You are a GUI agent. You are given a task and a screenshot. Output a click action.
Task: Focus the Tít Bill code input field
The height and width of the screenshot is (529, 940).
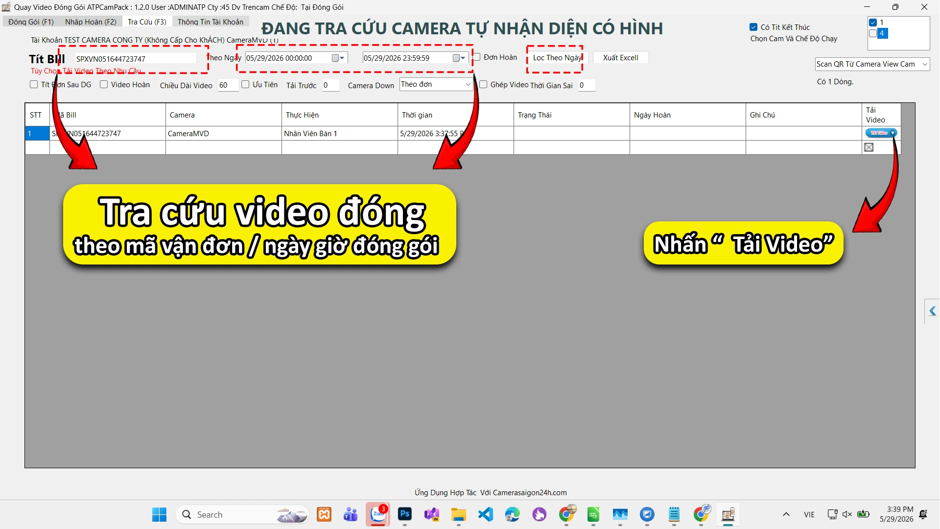pyautogui.click(x=136, y=58)
